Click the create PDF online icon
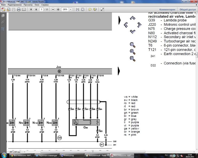Image resolution: width=198 pixels, height=158 pixels. (x=3, y=9)
